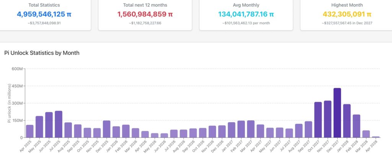Click the May 2025 bar

[x=39, y=127]
